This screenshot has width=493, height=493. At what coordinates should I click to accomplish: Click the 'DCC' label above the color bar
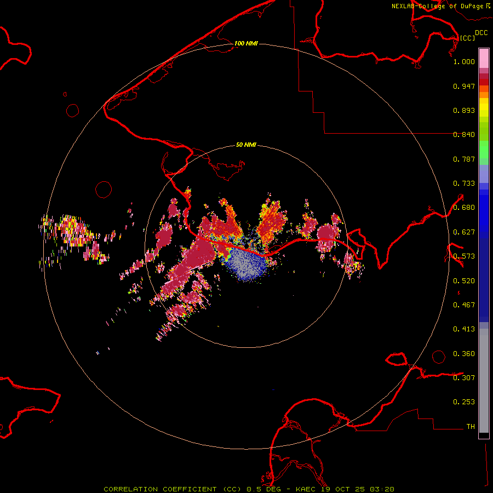click(x=481, y=33)
